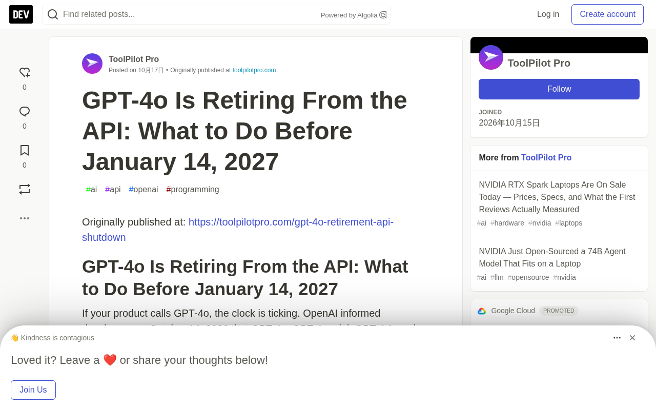Click the Google Cloud logo icon
Image resolution: width=656 pixels, height=410 pixels.
coord(482,311)
